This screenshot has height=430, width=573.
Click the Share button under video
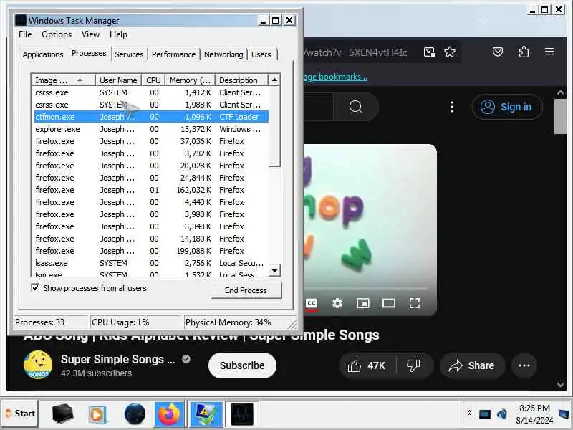(x=472, y=365)
